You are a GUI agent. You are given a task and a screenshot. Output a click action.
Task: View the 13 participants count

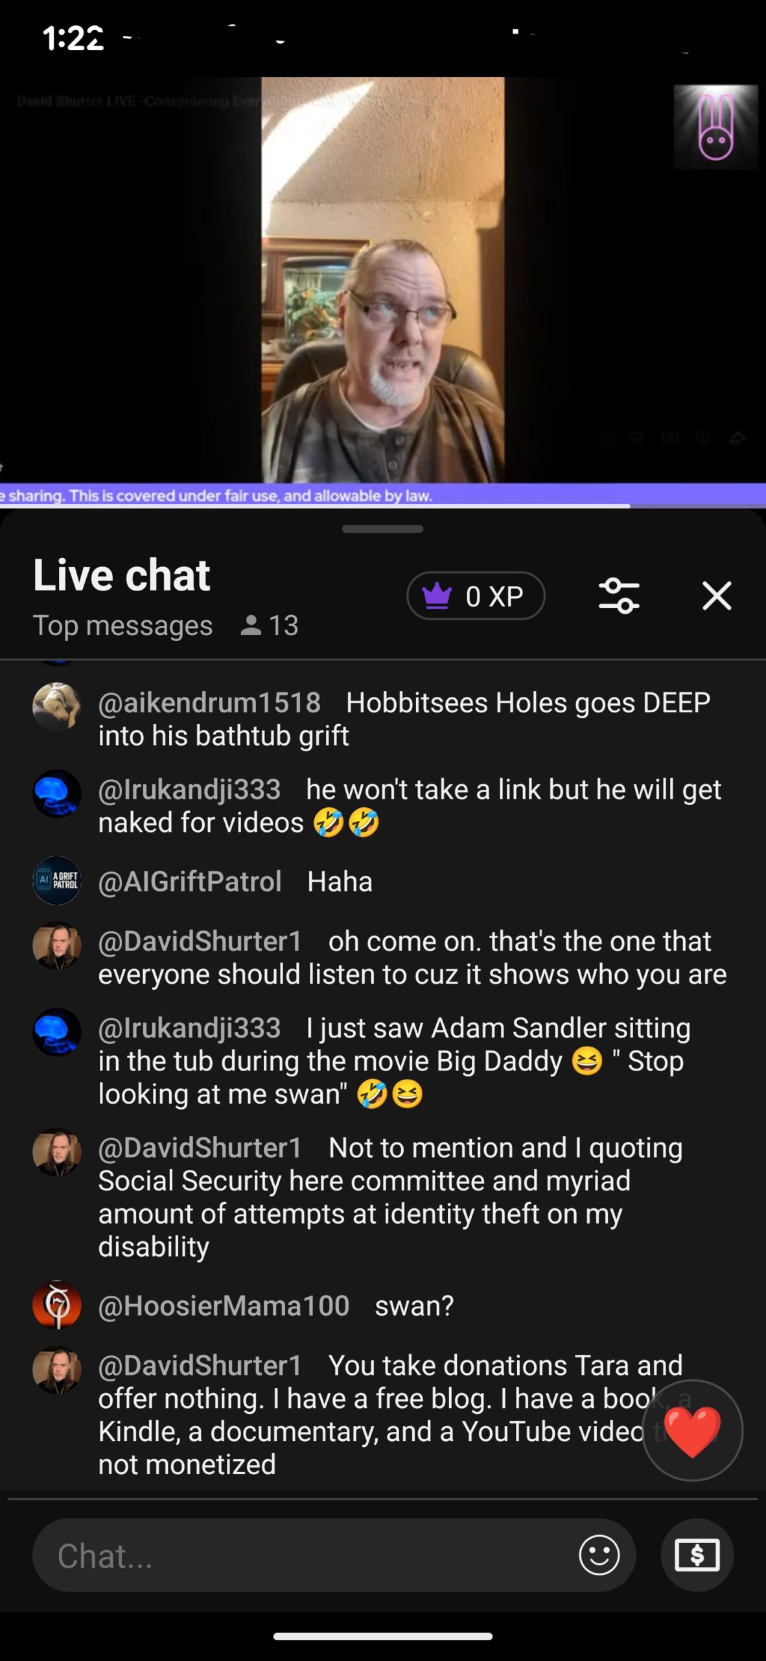coord(270,625)
